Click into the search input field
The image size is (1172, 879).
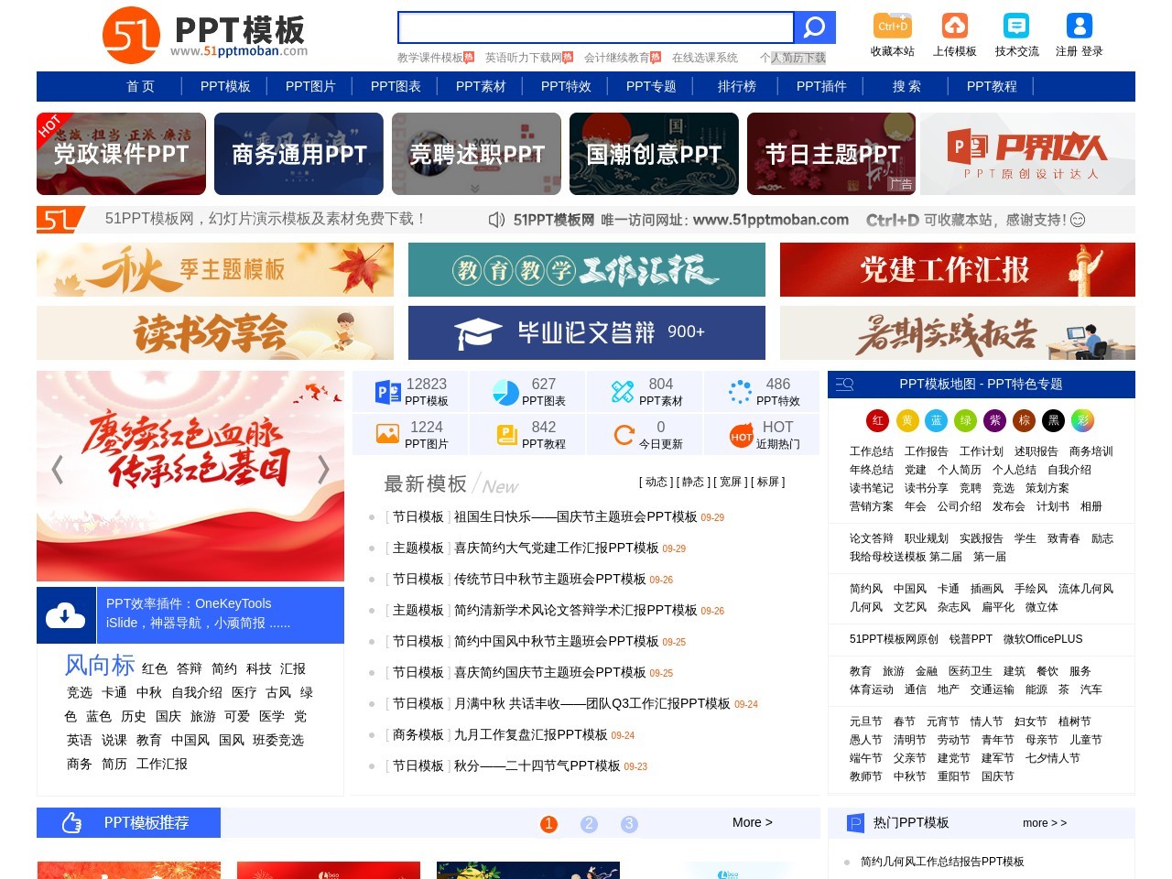595,27
